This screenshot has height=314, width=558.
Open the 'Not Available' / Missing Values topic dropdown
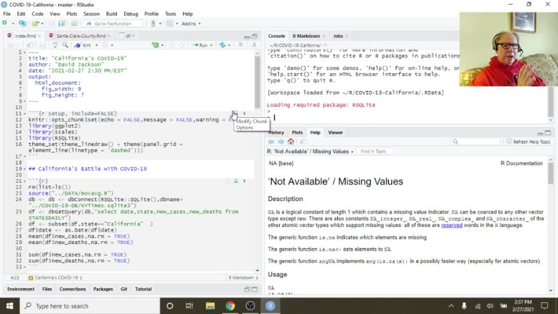click(310, 151)
